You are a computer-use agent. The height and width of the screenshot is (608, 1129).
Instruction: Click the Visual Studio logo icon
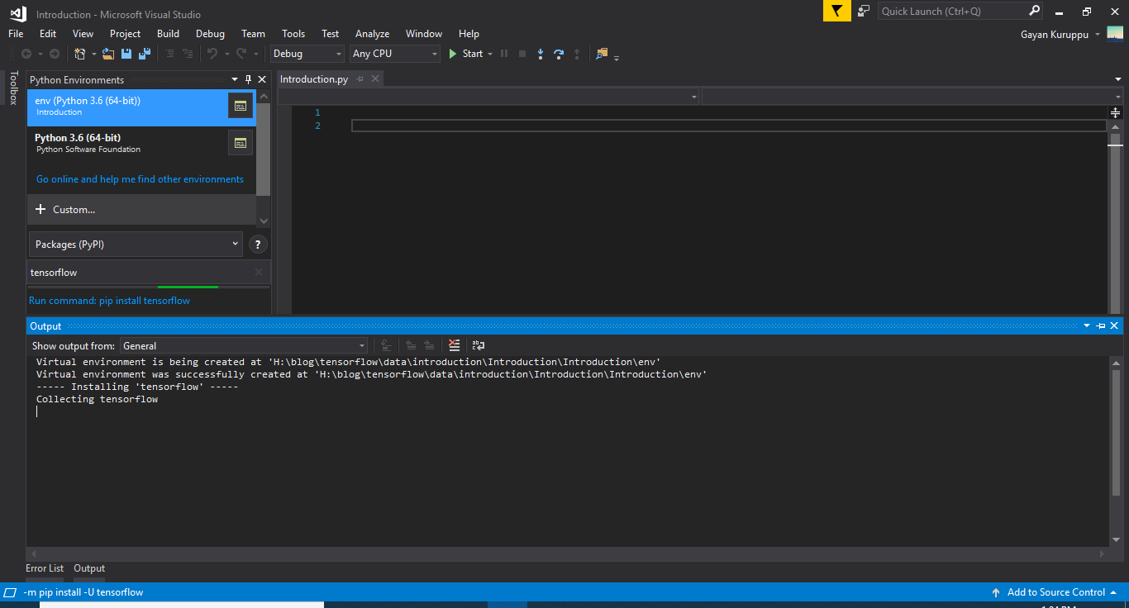coord(17,12)
